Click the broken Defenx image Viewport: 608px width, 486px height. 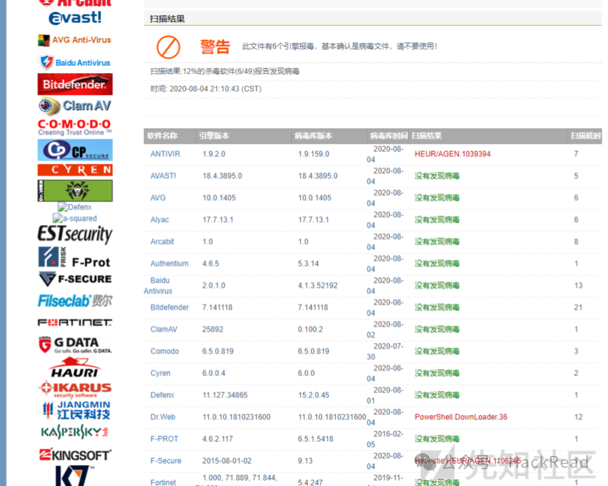pyautogui.click(x=75, y=207)
